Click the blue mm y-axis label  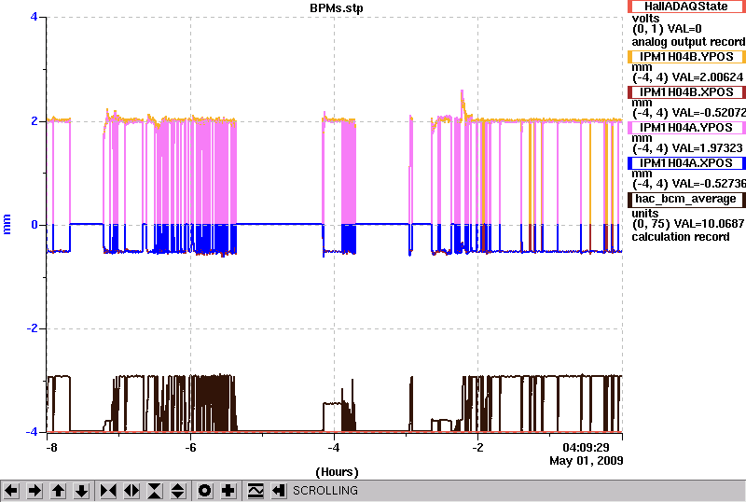[x=7, y=224]
